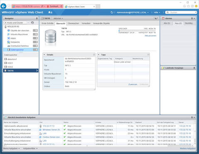The width and height of the screenshot is (199, 154).
Task: Open the TINTRI datastore chevron arrow
Action: tap(37, 71)
